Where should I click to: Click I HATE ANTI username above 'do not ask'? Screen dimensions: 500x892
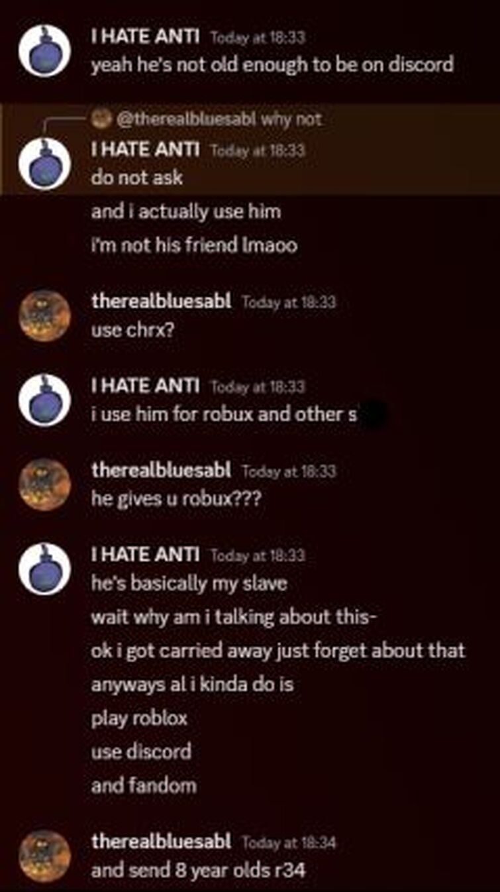pyautogui.click(x=145, y=150)
